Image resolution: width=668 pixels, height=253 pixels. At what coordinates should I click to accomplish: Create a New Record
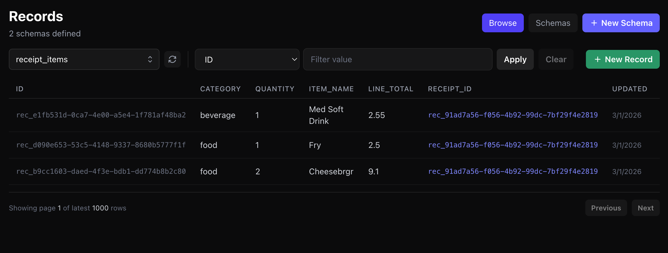click(x=623, y=59)
